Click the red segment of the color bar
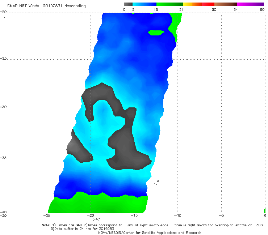This screenshot has width=268, height=235. coord(208,4)
